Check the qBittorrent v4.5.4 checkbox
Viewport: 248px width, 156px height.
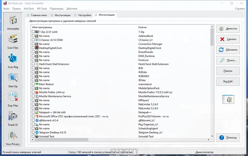(x=33, y=120)
